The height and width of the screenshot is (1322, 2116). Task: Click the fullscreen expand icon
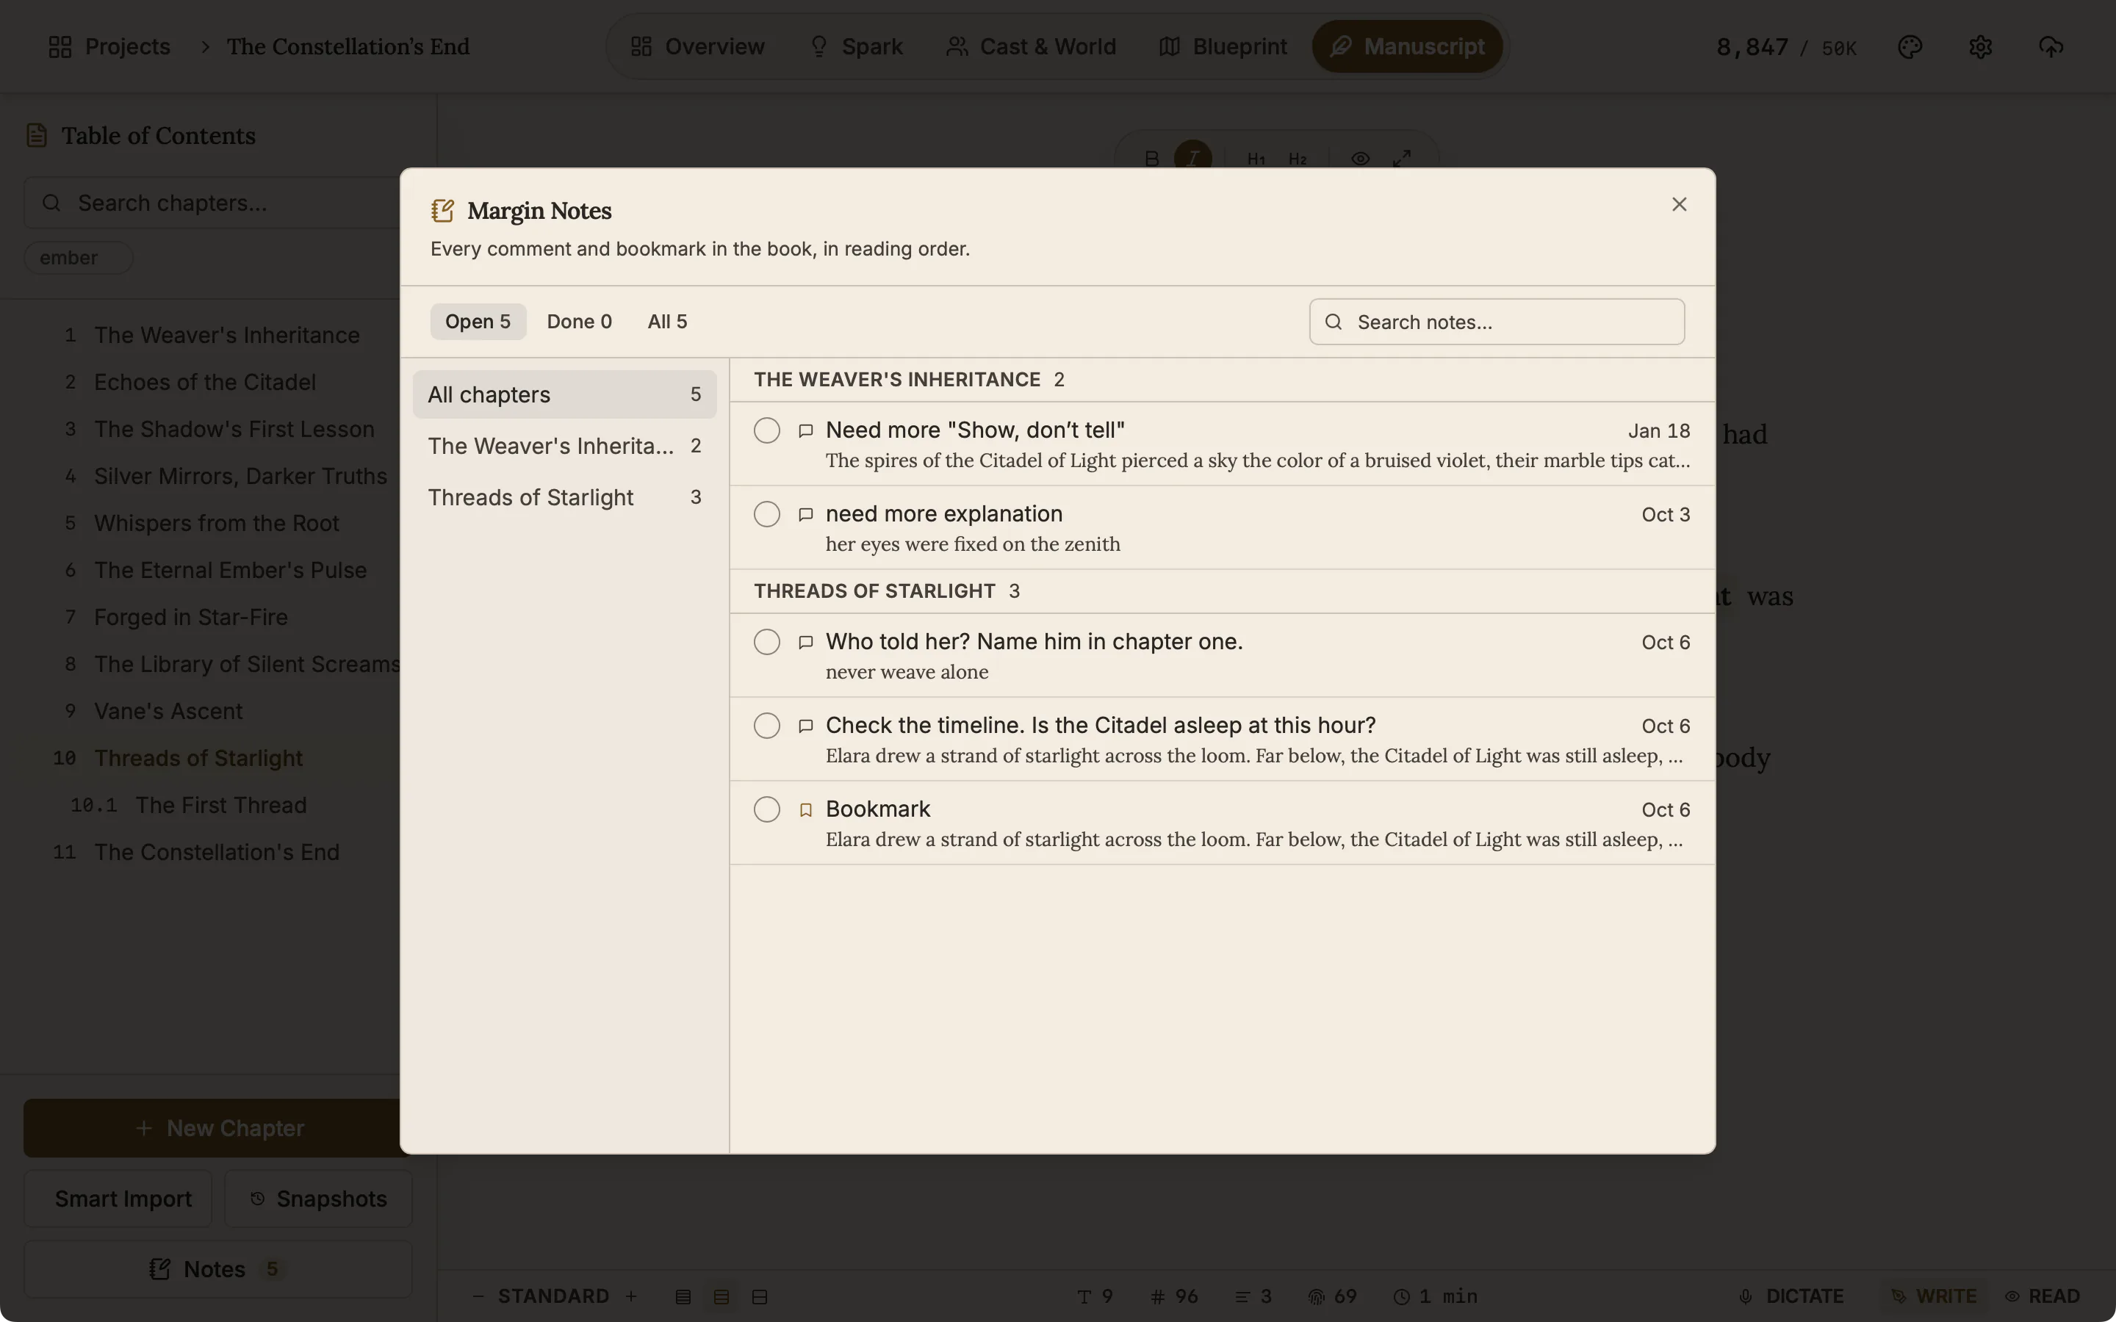[x=1402, y=158]
